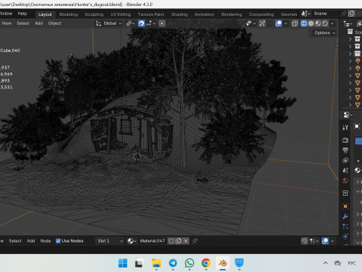
Task: Switch to the Compositing workspace tab
Action: (x=261, y=14)
